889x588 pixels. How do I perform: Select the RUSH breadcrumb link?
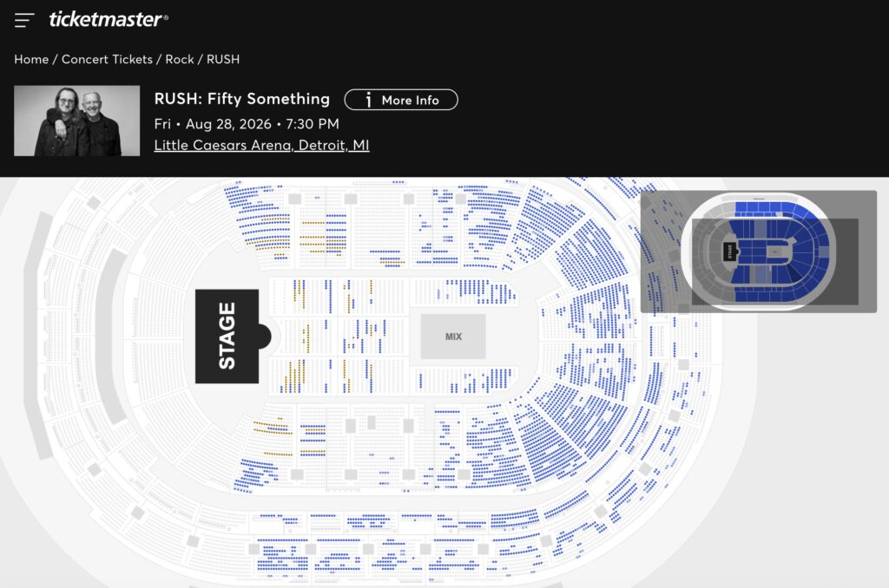[x=223, y=60]
